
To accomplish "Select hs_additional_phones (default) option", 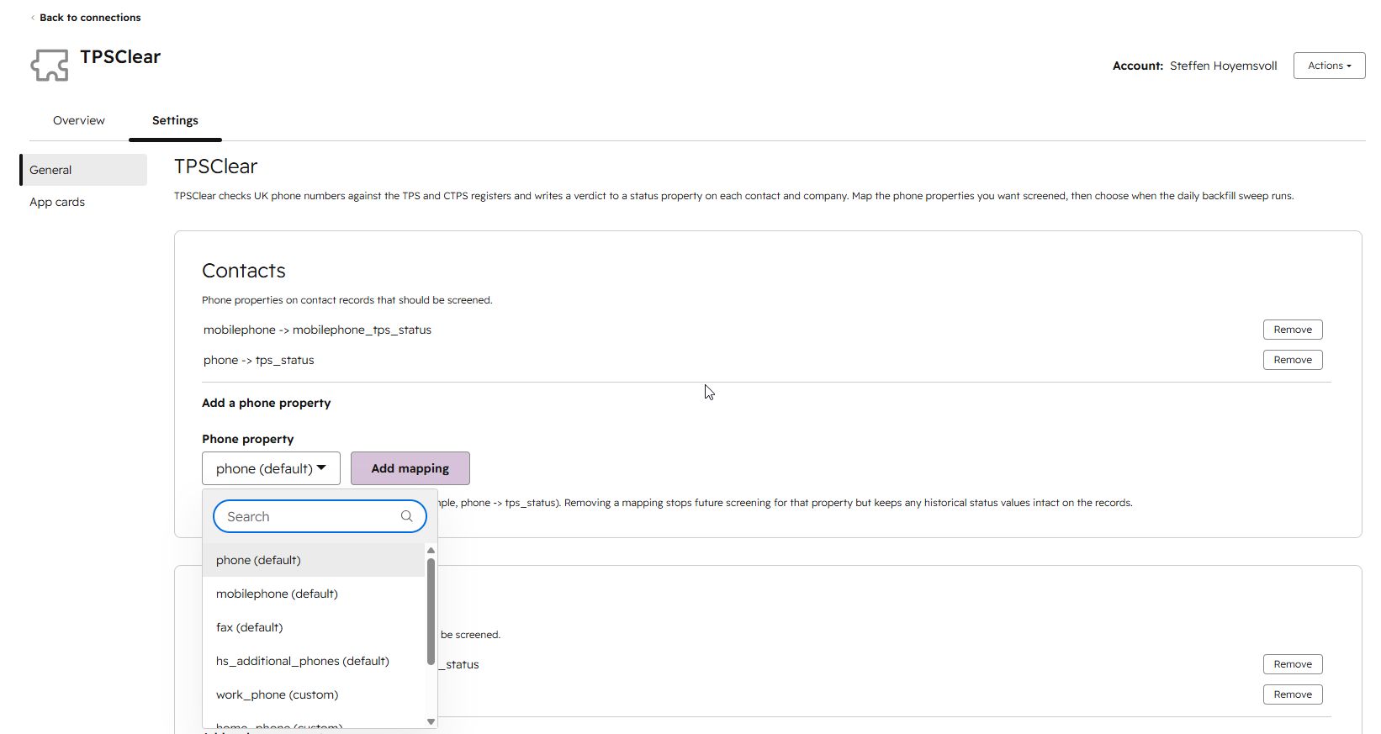I will point(314,661).
